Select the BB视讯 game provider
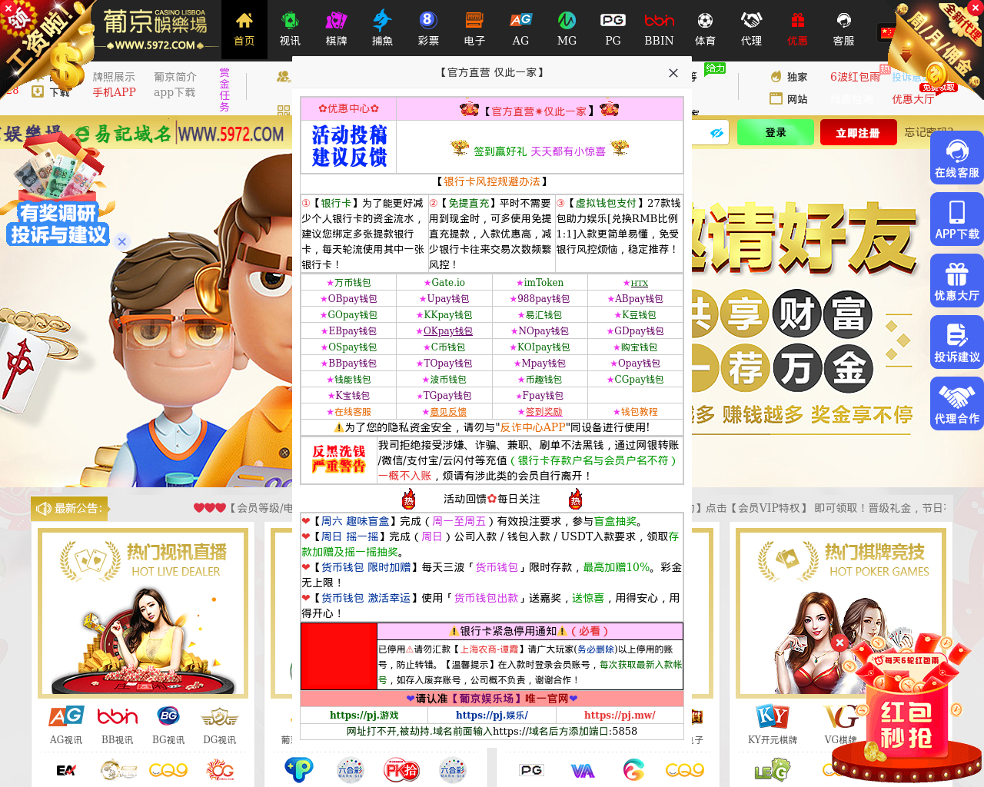Image resolution: width=984 pixels, height=787 pixels. 118,725
